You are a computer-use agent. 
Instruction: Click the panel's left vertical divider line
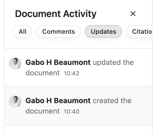coord(4,67)
